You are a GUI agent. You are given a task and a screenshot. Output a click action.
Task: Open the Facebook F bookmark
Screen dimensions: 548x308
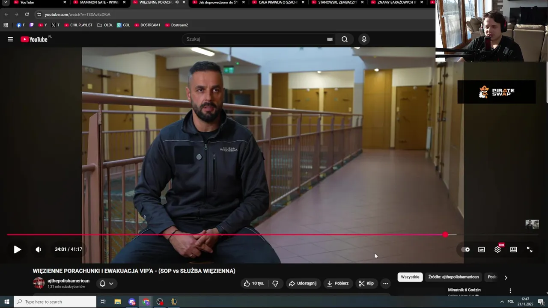click(21, 25)
